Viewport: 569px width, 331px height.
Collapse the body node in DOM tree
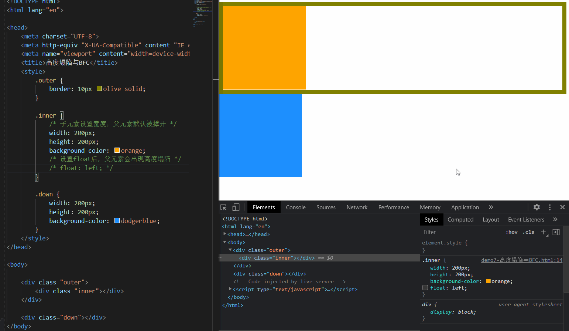point(224,242)
